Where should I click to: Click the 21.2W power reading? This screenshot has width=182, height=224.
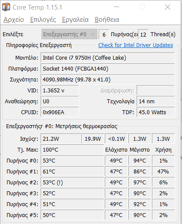click(61, 139)
